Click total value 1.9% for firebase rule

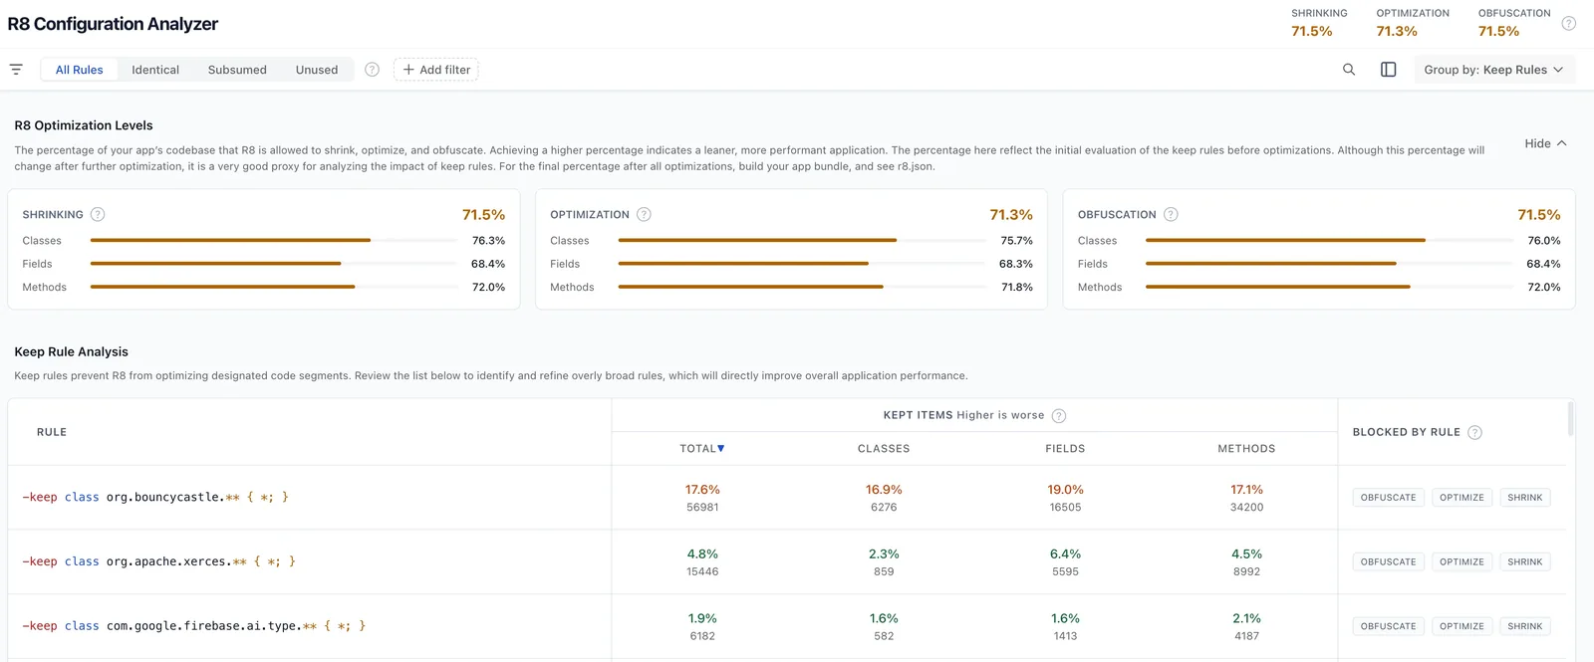(702, 619)
